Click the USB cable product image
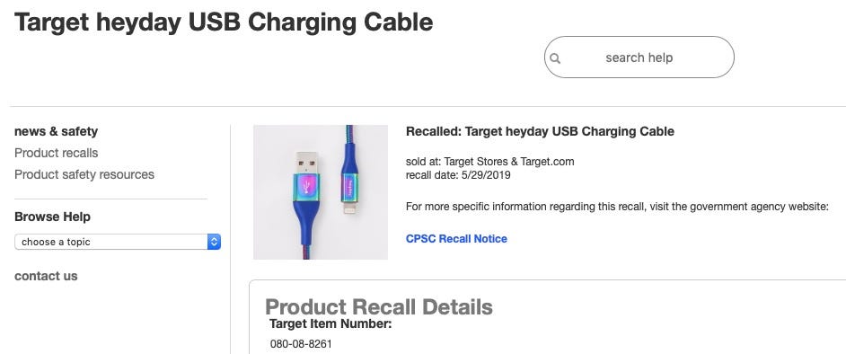Screen dimensions: 846x354 321,192
